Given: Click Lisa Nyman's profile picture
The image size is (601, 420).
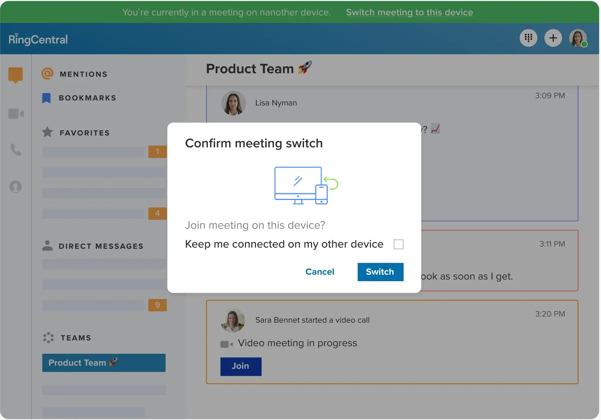Looking at the screenshot, I should point(233,103).
